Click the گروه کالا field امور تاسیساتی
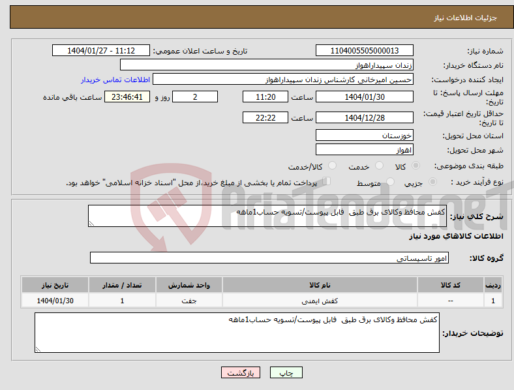514x390 pixels. coord(269,258)
